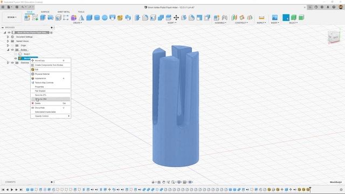
Task: Open the File menu icon
Action: point(9,7)
